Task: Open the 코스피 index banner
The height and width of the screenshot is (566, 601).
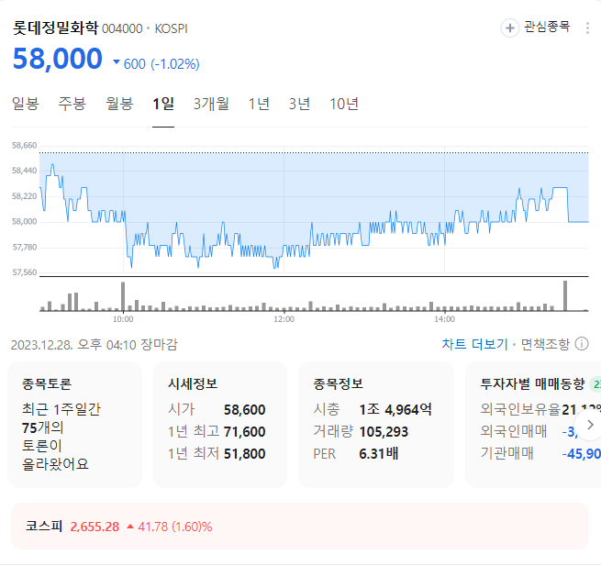Action: pos(300,527)
